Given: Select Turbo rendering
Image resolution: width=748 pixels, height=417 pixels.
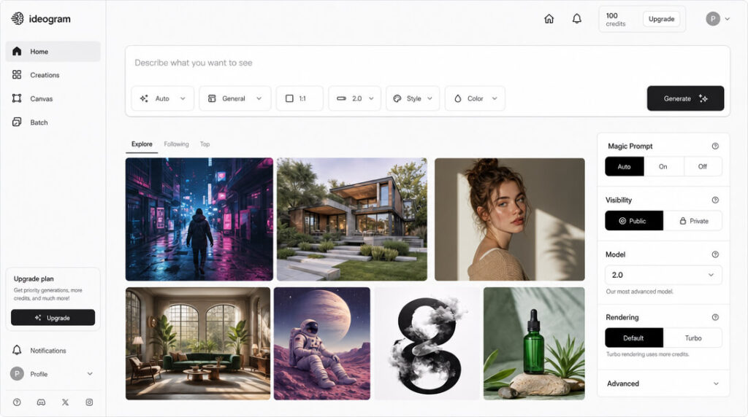Looking at the screenshot, I should point(692,338).
